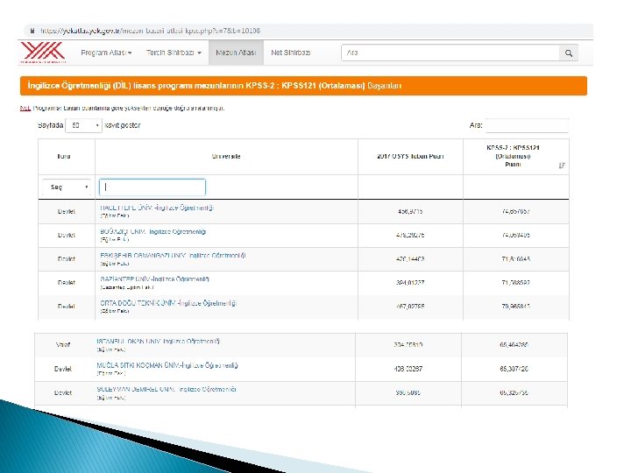Open Boğaziçi Üniv. İngilizce Öğretmenliği link
The image size is (631, 473).
[153, 231]
